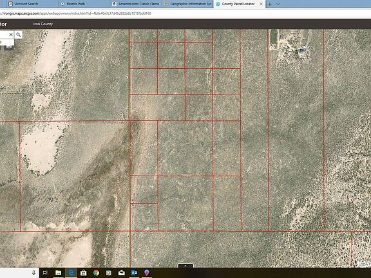This screenshot has height=278, width=371.
Task: Open the Amazon.com Classic Flame tab
Action: tap(136, 4)
